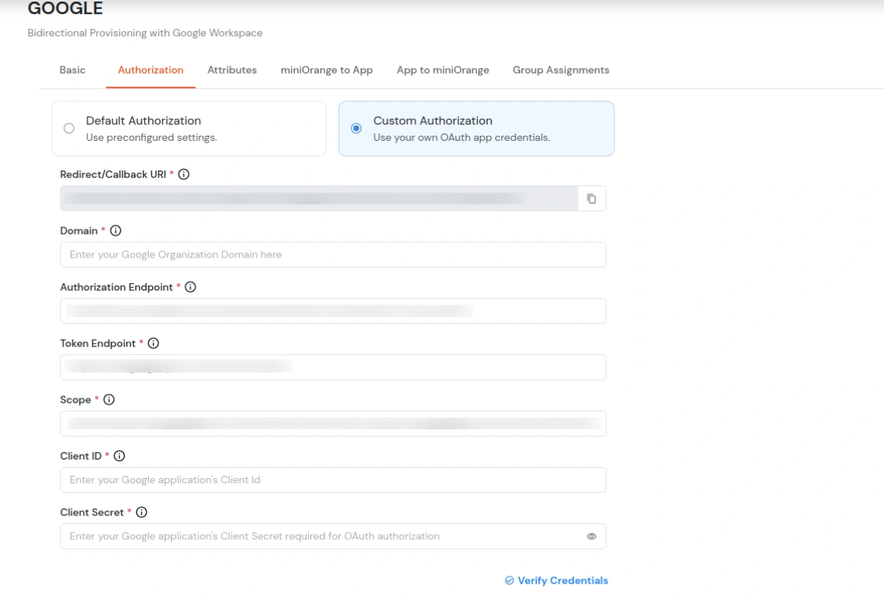The width and height of the screenshot is (884, 599).
Task: Show info tooltip for Domain
Action: [116, 231]
